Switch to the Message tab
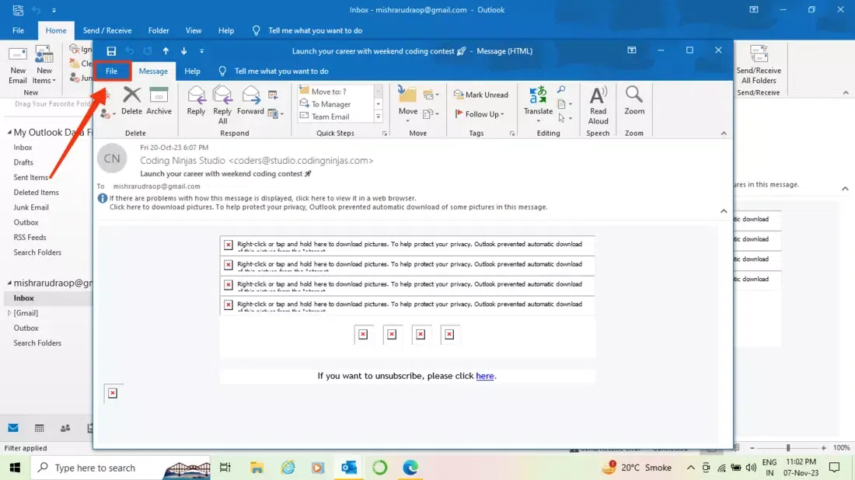The image size is (855, 480). [153, 71]
